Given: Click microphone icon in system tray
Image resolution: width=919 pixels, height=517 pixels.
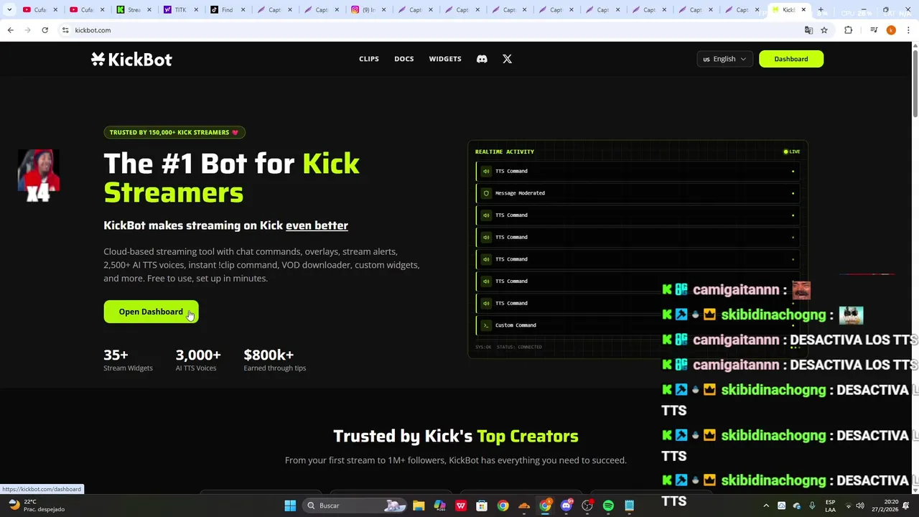Looking at the screenshot, I should pos(812,506).
